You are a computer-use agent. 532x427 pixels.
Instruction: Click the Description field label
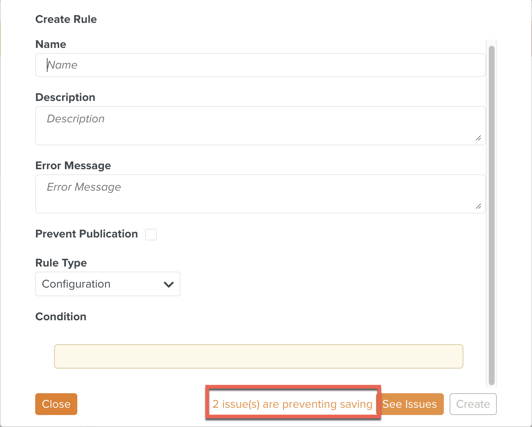coord(65,97)
